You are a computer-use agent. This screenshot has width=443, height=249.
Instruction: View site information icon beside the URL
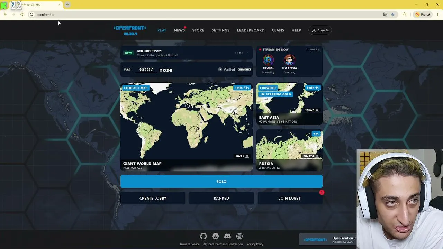(x=32, y=15)
